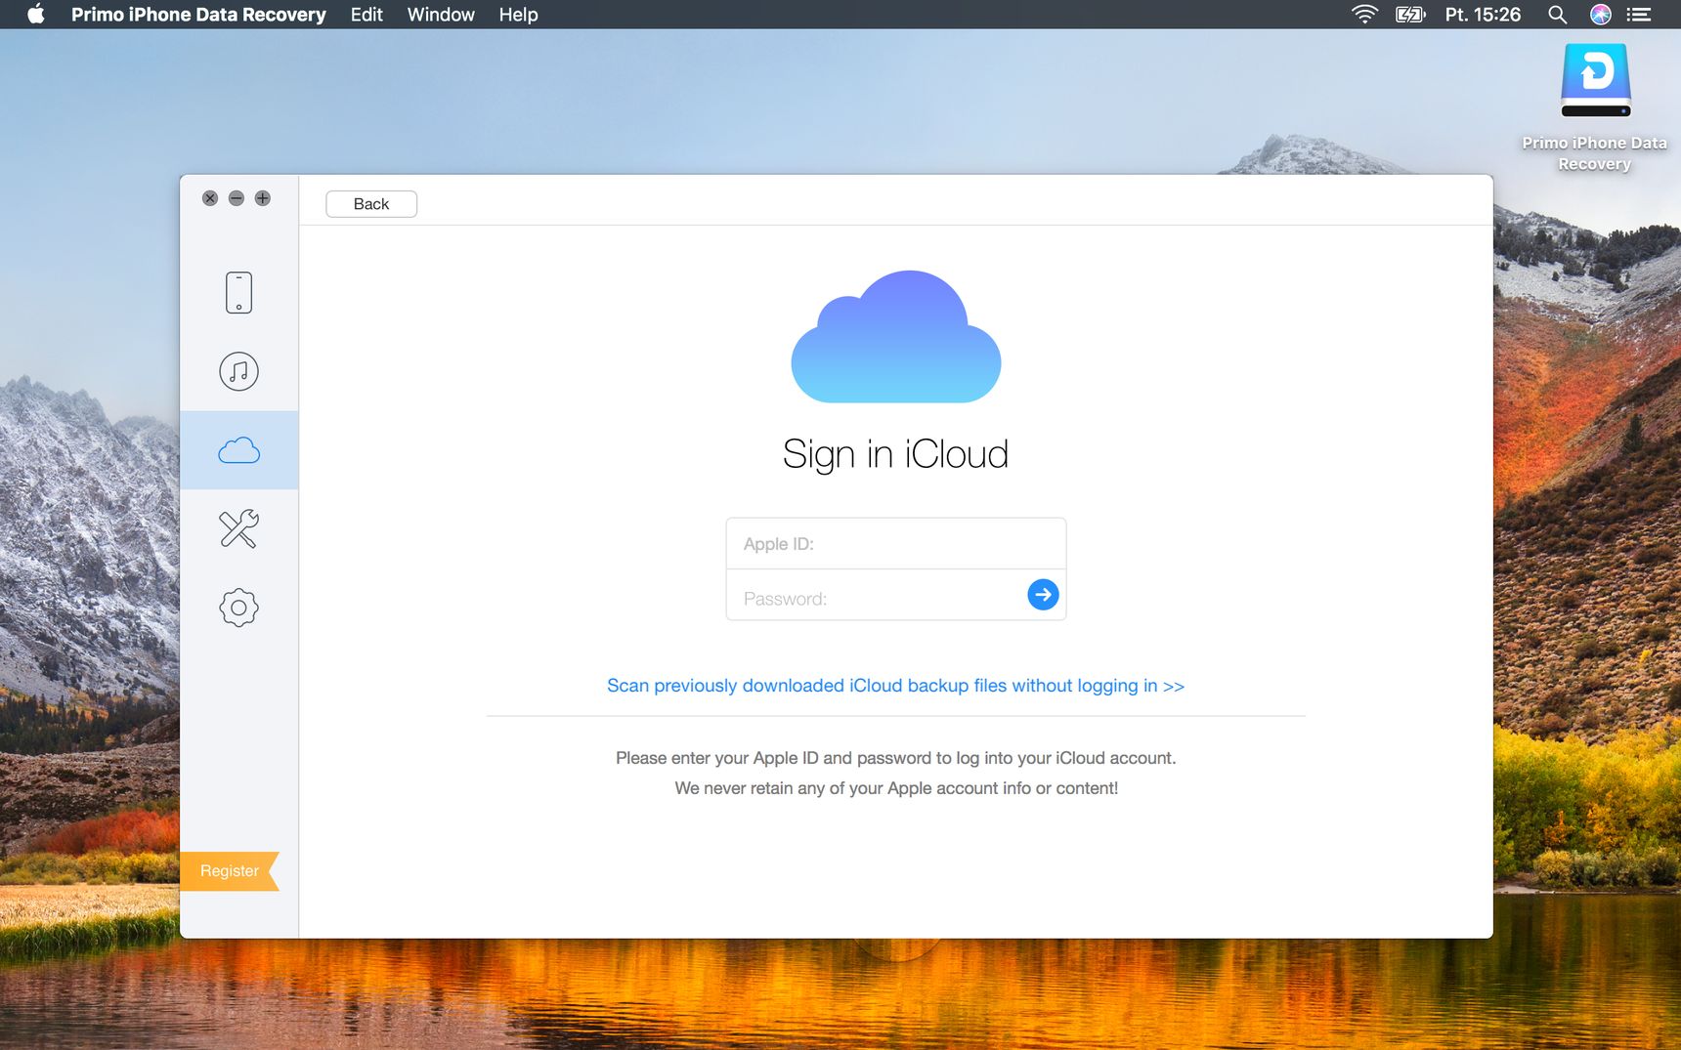Image resolution: width=1681 pixels, height=1050 pixels.
Task: Open the iOS repair tools icon
Action: coord(238,528)
